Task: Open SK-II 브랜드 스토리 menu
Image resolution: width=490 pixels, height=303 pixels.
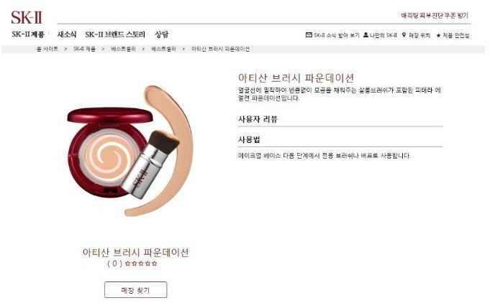Action: click(115, 34)
